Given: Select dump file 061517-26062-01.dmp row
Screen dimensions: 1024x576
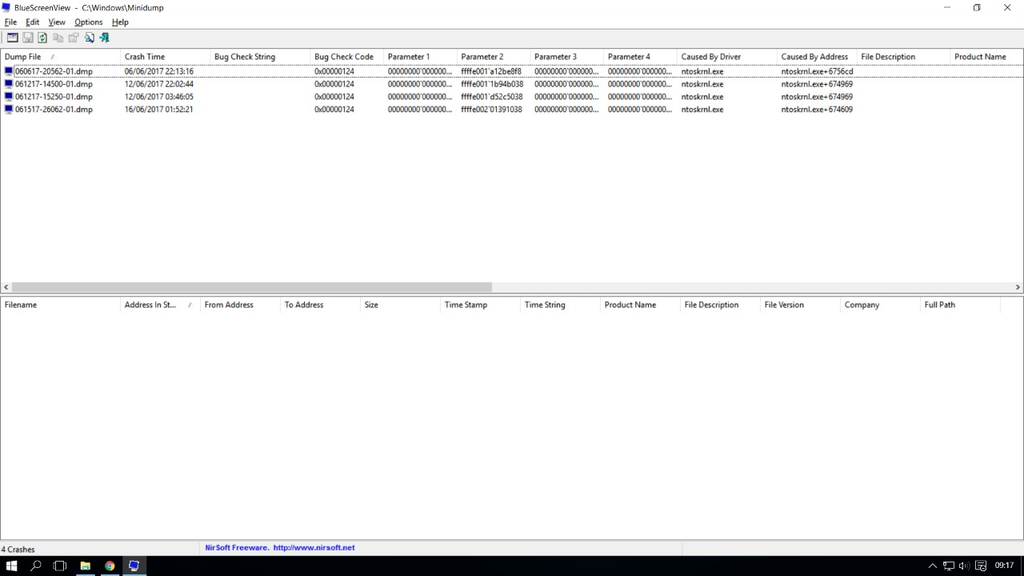Looking at the screenshot, I should pos(511,110).
